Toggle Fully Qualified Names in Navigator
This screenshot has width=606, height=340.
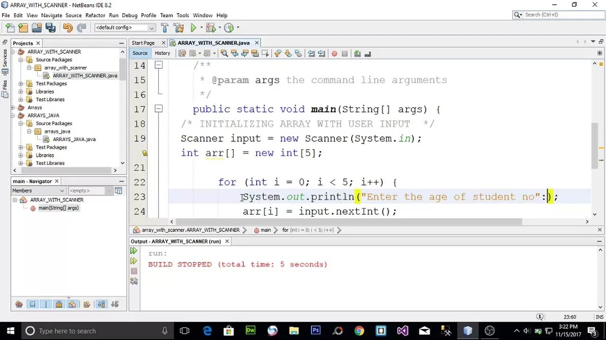(87, 304)
